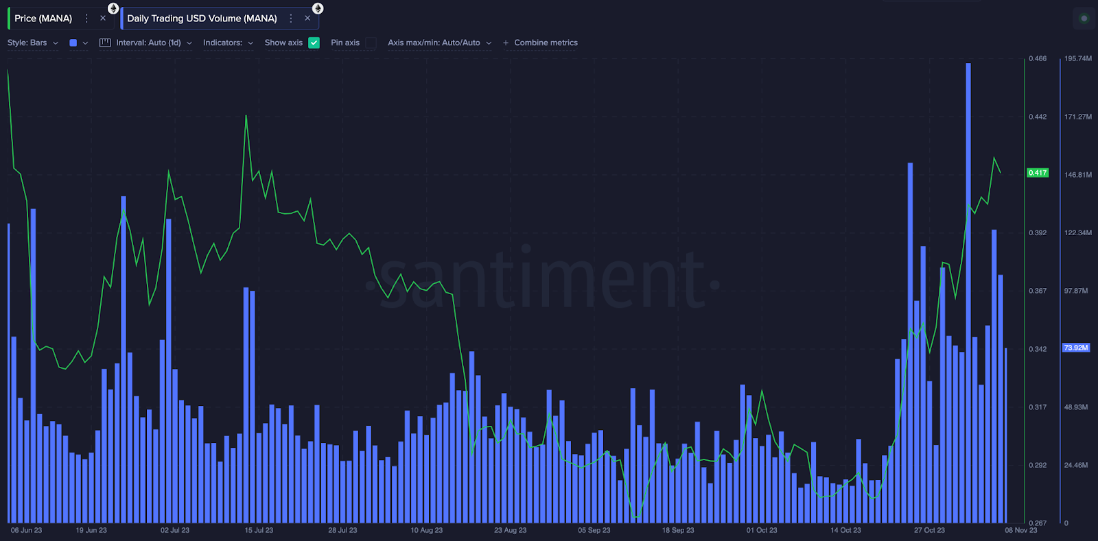The width and height of the screenshot is (1098, 541).
Task: Select the Price (MANA) metric tab
Action: 44,19
